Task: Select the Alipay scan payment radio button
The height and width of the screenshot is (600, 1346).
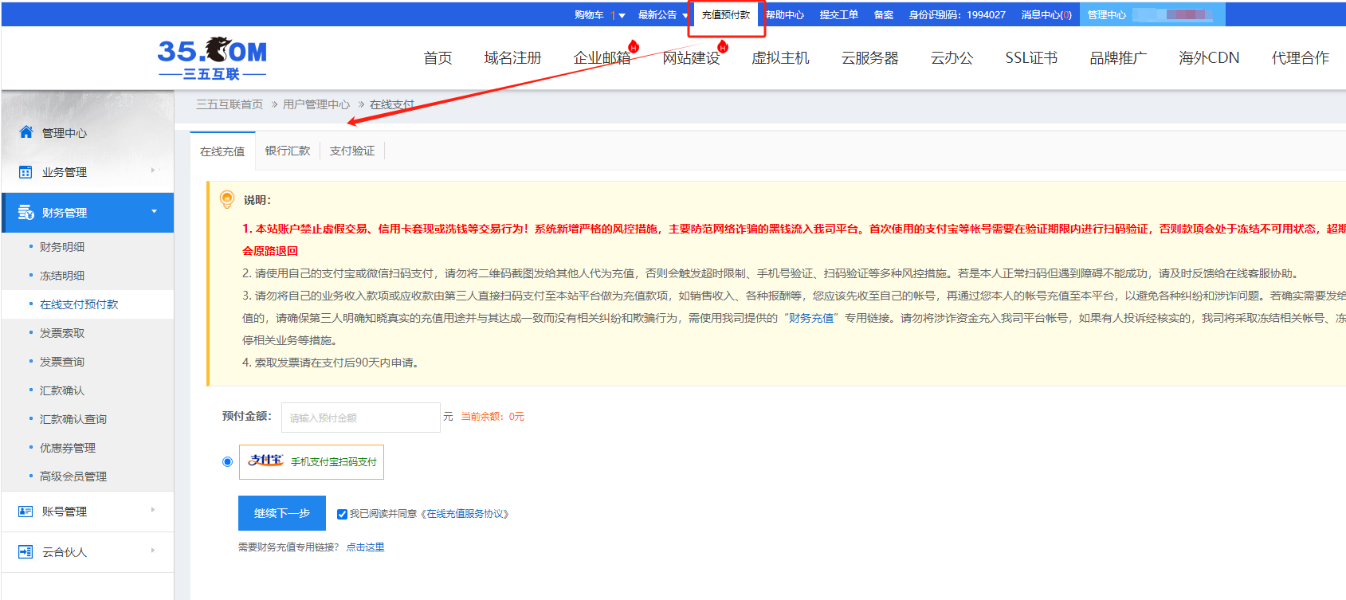Action: pos(228,462)
